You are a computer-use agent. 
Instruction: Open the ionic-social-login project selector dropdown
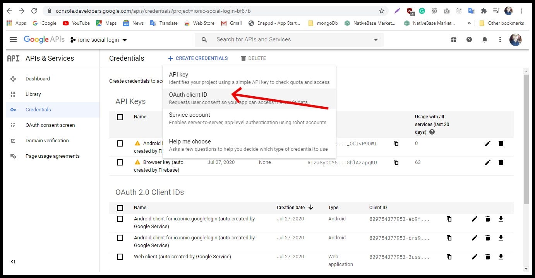tap(99, 40)
